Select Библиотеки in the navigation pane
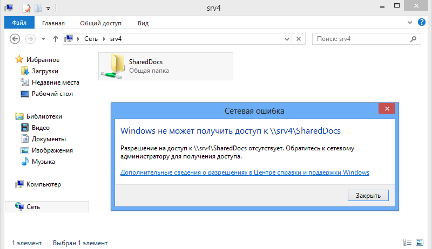The width and height of the screenshot is (432, 249). (44, 116)
